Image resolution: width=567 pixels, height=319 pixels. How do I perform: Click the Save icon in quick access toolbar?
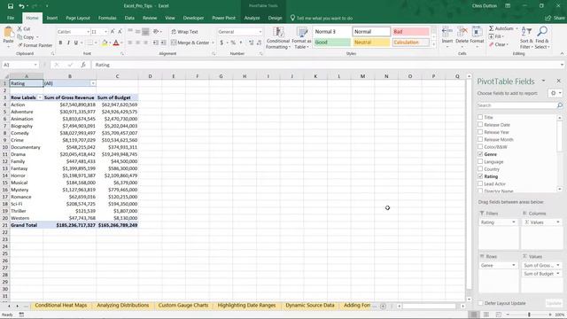(x=10, y=6)
